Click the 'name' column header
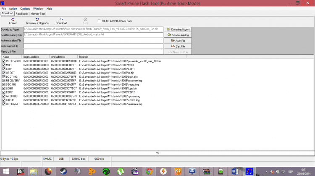 click(11, 57)
